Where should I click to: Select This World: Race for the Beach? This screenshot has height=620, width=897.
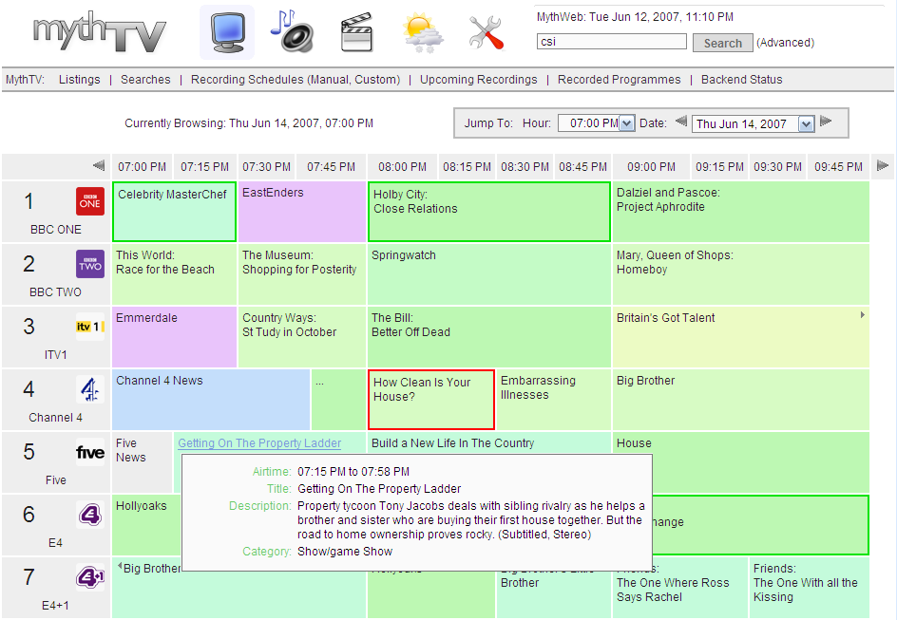point(174,274)
